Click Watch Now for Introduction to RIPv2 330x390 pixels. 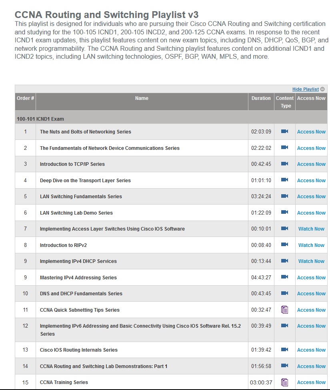[x=311, y=245]
